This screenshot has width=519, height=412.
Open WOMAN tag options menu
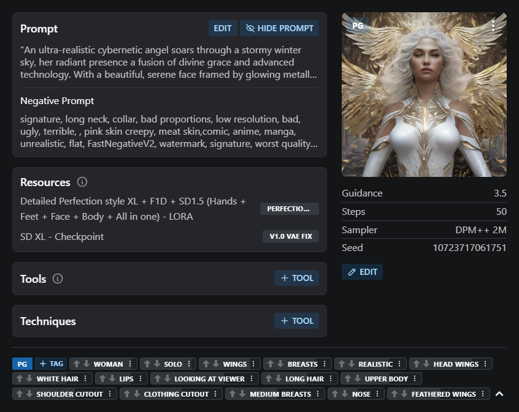tap(130, 364)
